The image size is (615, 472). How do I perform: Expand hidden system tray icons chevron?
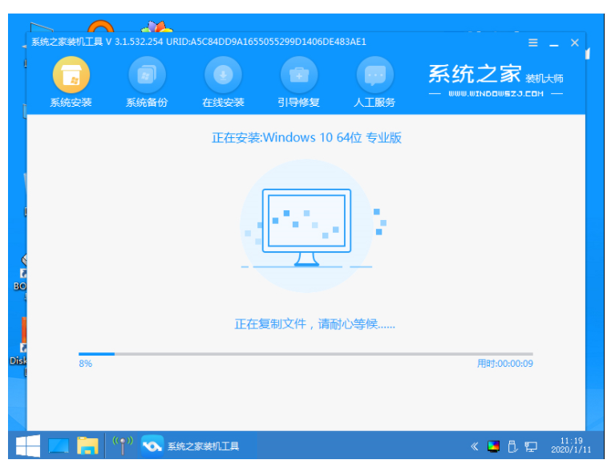[x=475, y=446]
